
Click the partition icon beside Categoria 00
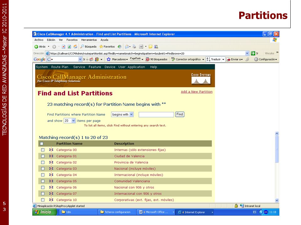51,150
